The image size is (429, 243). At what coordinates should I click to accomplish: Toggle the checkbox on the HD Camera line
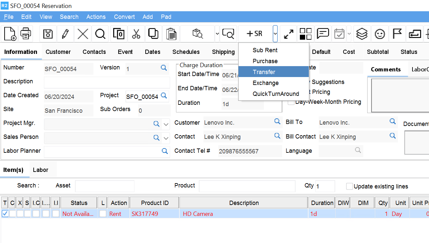tap(5, 214)
